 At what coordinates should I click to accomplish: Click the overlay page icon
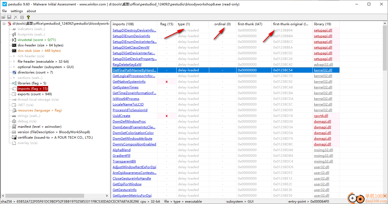[14, 143]
